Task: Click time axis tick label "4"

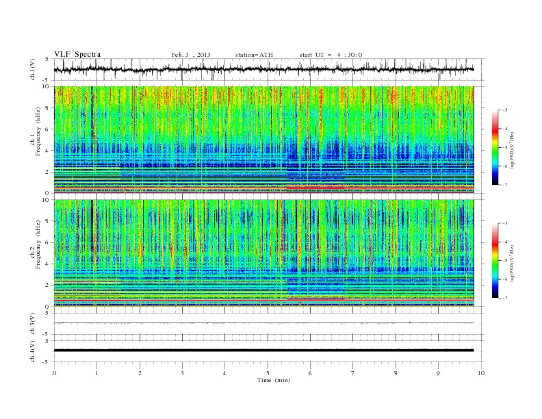Action: click(225, 373)
